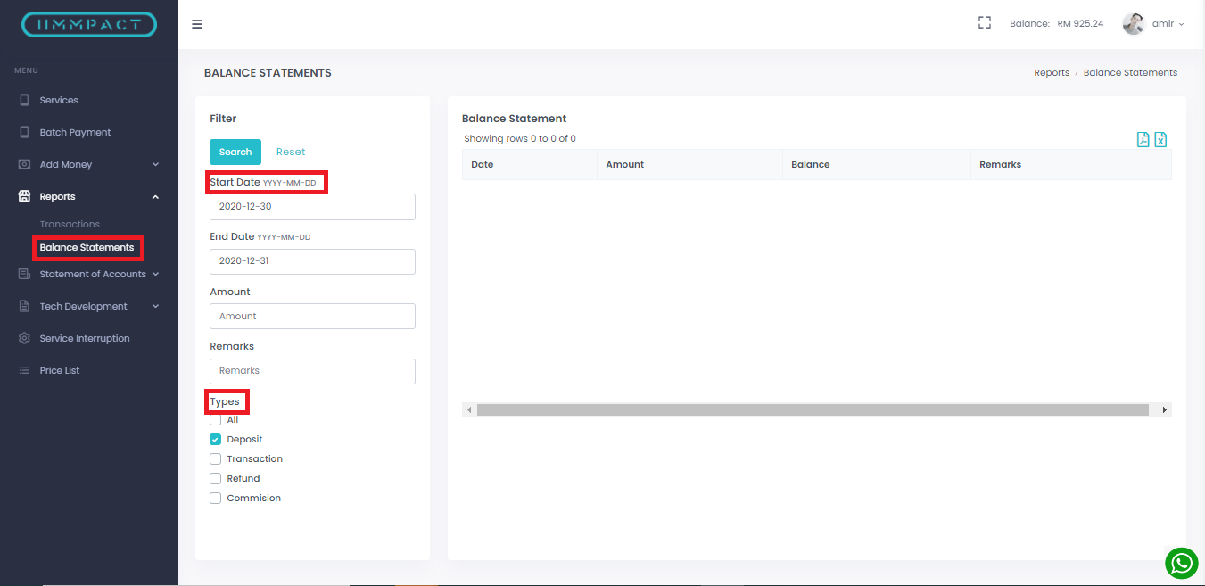
Task: Export balance statement as PDF
Action: click(x=1143, y=139)
